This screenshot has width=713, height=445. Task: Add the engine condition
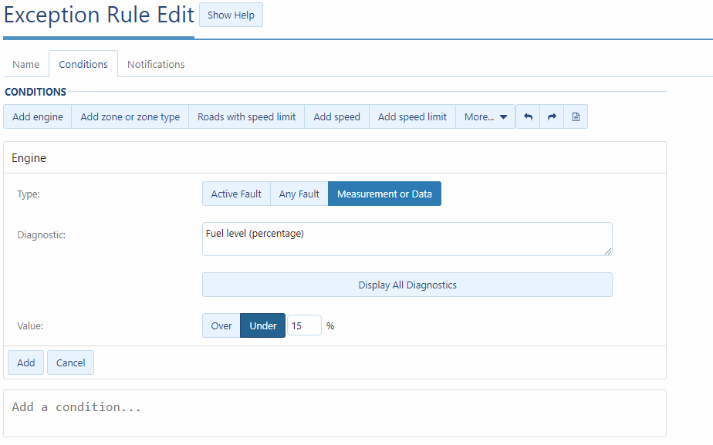point(25,362)
